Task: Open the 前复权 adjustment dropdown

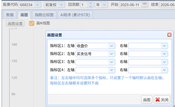Action: [62, 5]
